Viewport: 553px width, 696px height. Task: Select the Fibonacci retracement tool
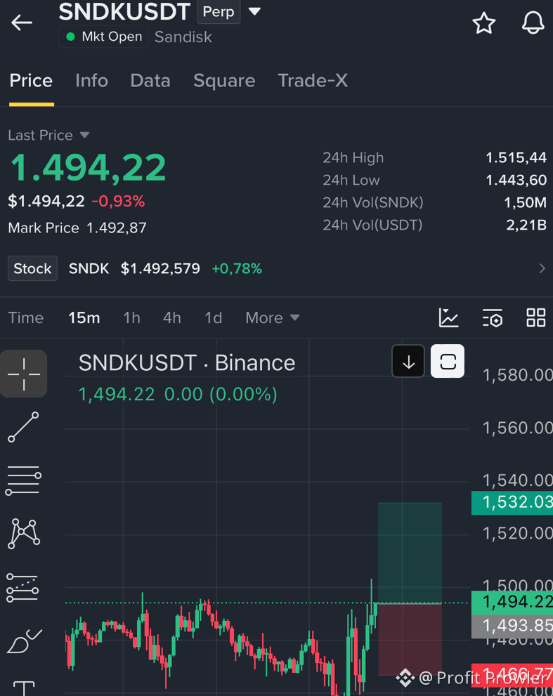22,588
